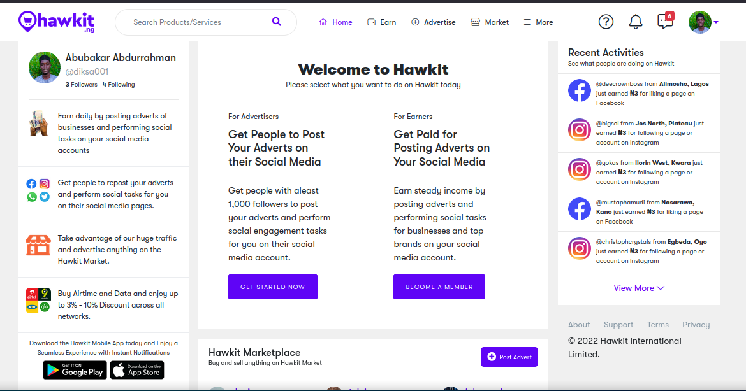The height and width of the screenshot is (391, 746).
Task: Open the help question mark icon
Action: (606, 22)
